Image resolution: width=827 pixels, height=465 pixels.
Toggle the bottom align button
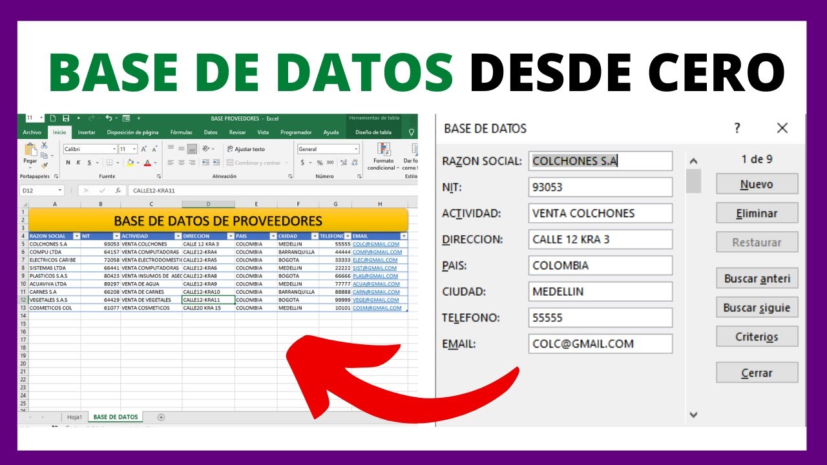(x=192, y=149)
